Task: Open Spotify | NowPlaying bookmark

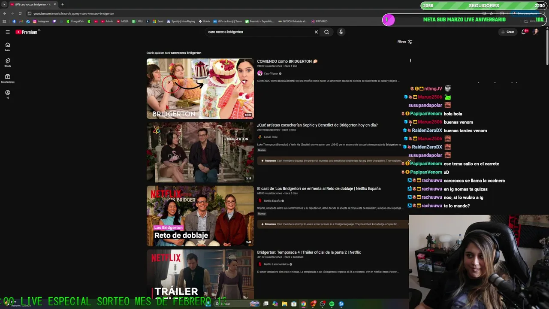Action: coord(181,21)
